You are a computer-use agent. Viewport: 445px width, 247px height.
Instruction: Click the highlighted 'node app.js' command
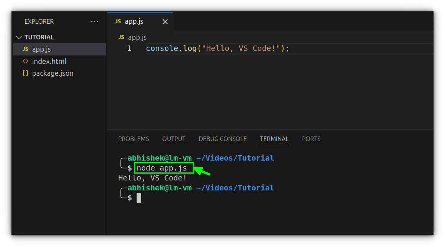tap(163, 168)
